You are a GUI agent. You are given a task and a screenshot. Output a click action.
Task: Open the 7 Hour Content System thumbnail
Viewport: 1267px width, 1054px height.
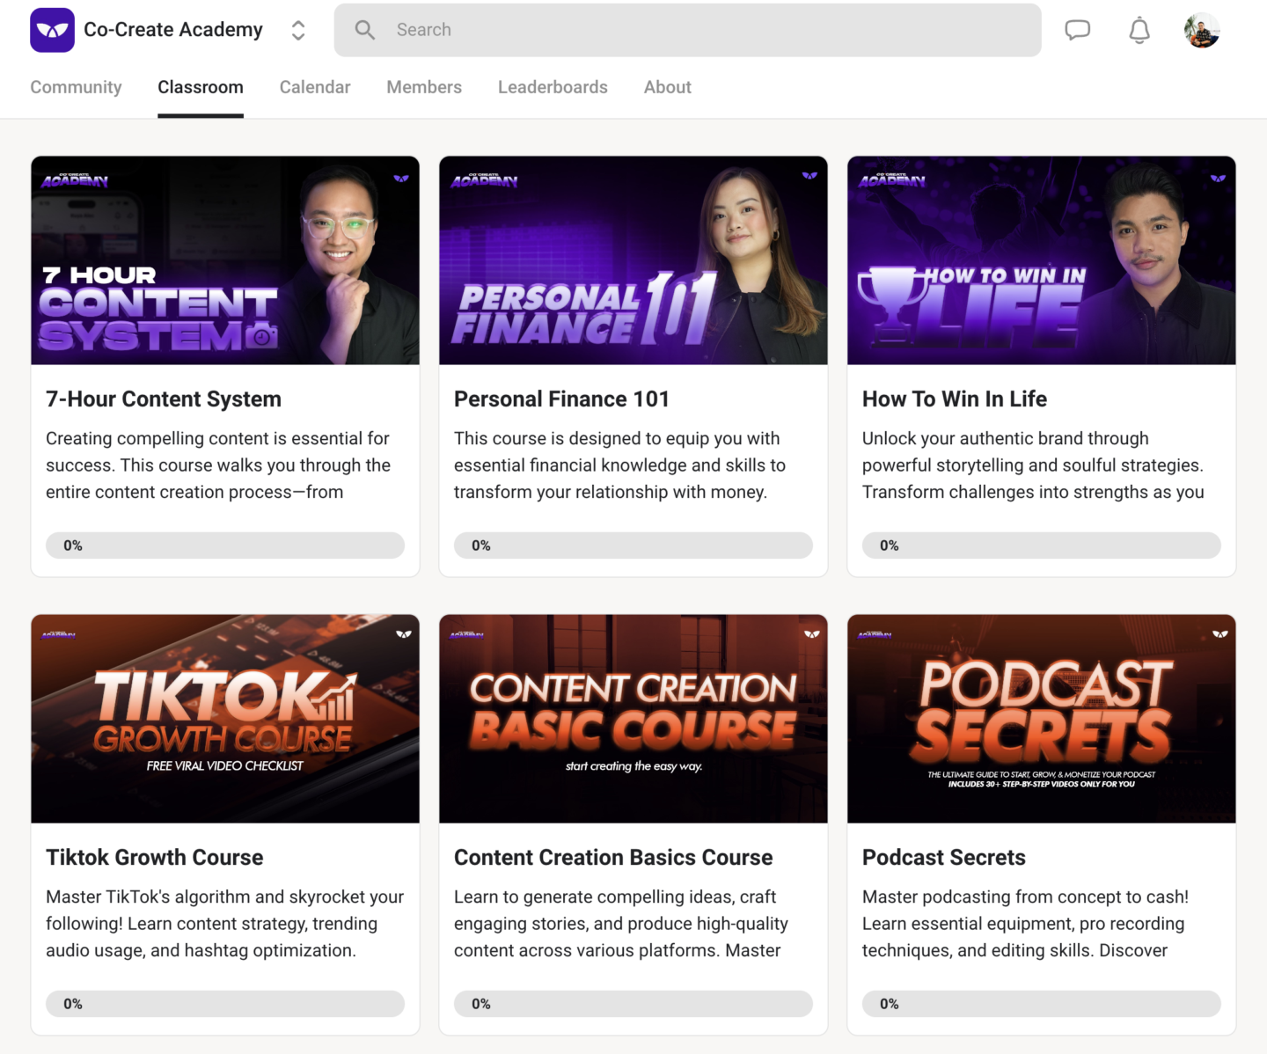[x=225, y=260]
